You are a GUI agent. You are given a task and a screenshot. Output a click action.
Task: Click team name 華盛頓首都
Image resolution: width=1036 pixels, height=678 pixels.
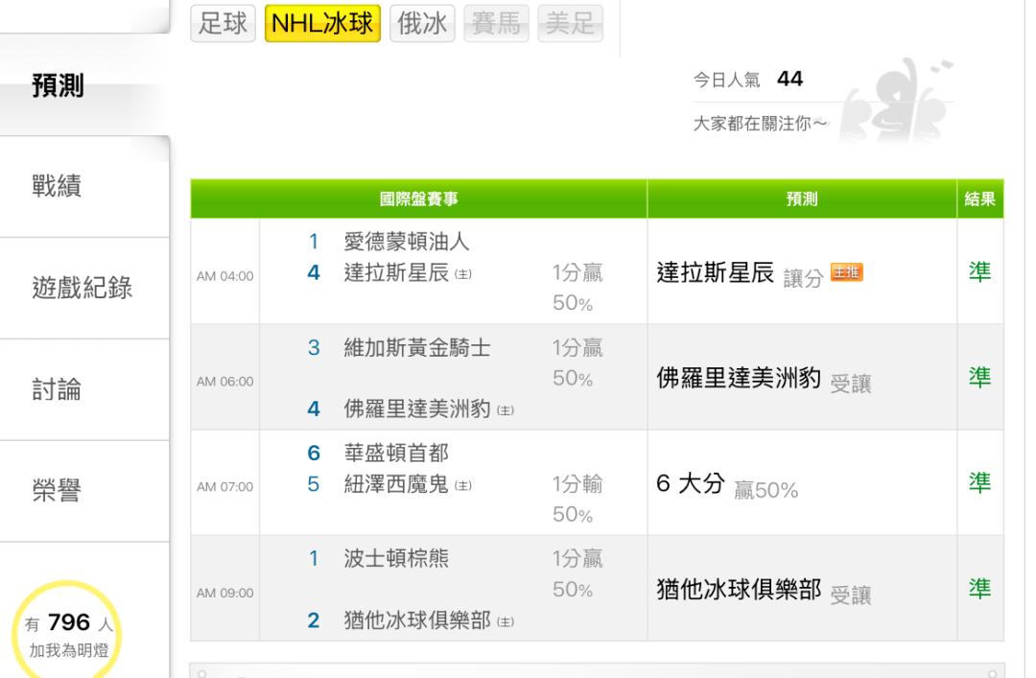(x=396, y=454)
